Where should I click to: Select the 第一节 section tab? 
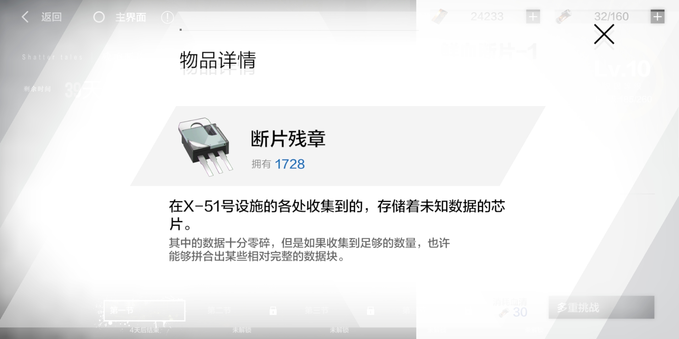(144, 310)
